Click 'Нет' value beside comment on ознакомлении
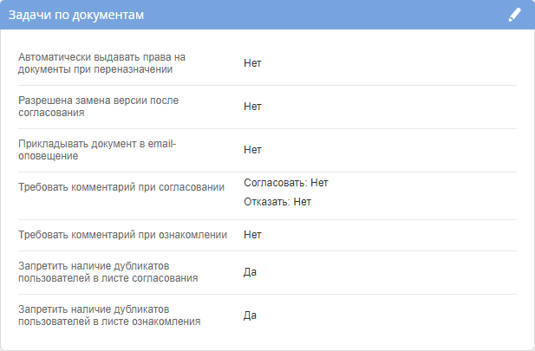Screen dimensions: 535x351 click(x=252, y=234)
